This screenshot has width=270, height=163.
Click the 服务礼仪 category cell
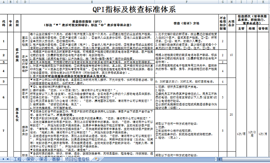(17, 115)
